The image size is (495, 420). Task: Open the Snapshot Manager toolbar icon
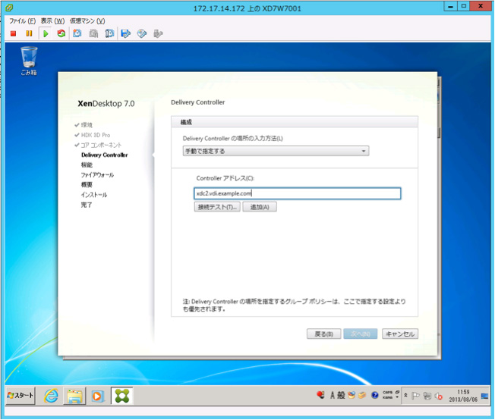coord(109,33)
